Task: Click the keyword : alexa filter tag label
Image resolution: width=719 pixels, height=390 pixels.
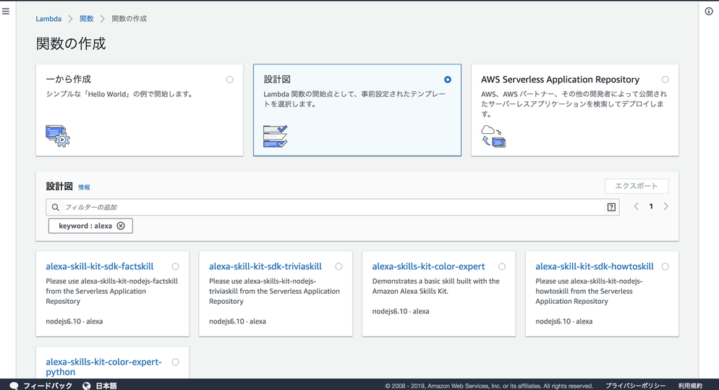Action: coord(85,226)
